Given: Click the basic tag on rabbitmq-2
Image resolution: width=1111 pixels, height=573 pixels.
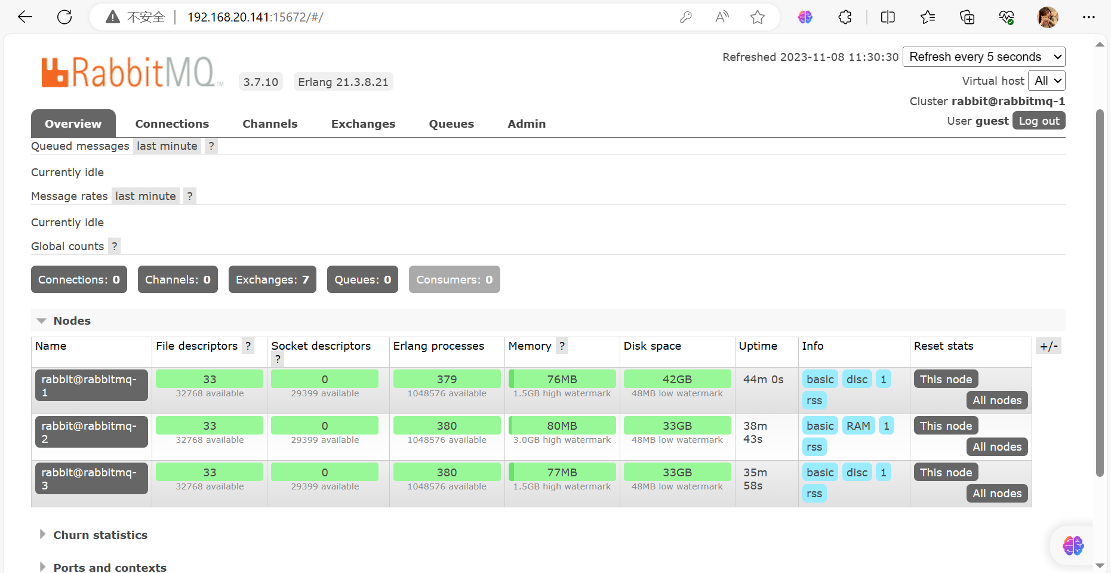Looking at the screenshot, I should click(820, 426).
